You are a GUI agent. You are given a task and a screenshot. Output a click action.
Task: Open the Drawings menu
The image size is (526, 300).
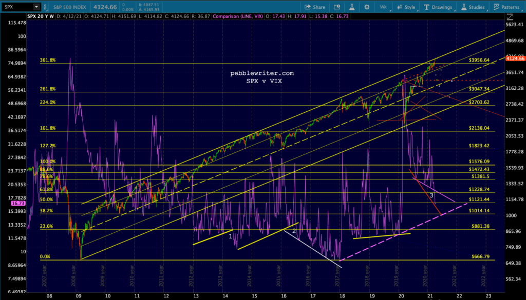[x=438, y=7]
